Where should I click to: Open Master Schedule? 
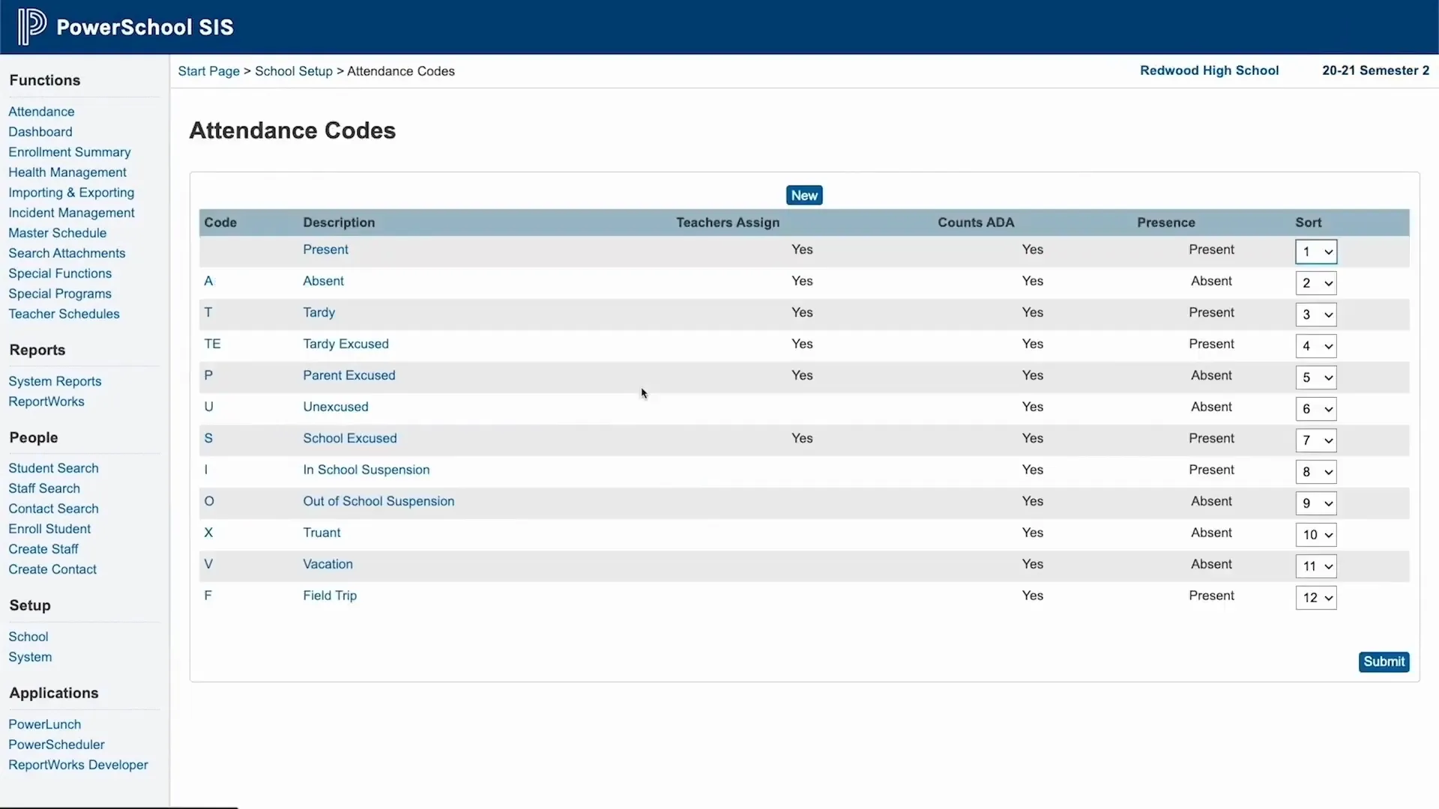pyautogui.click(x=58, y=232)
